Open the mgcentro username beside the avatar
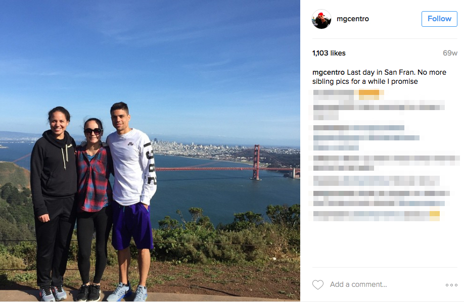The image size is (464, 302). coord(353,19)
